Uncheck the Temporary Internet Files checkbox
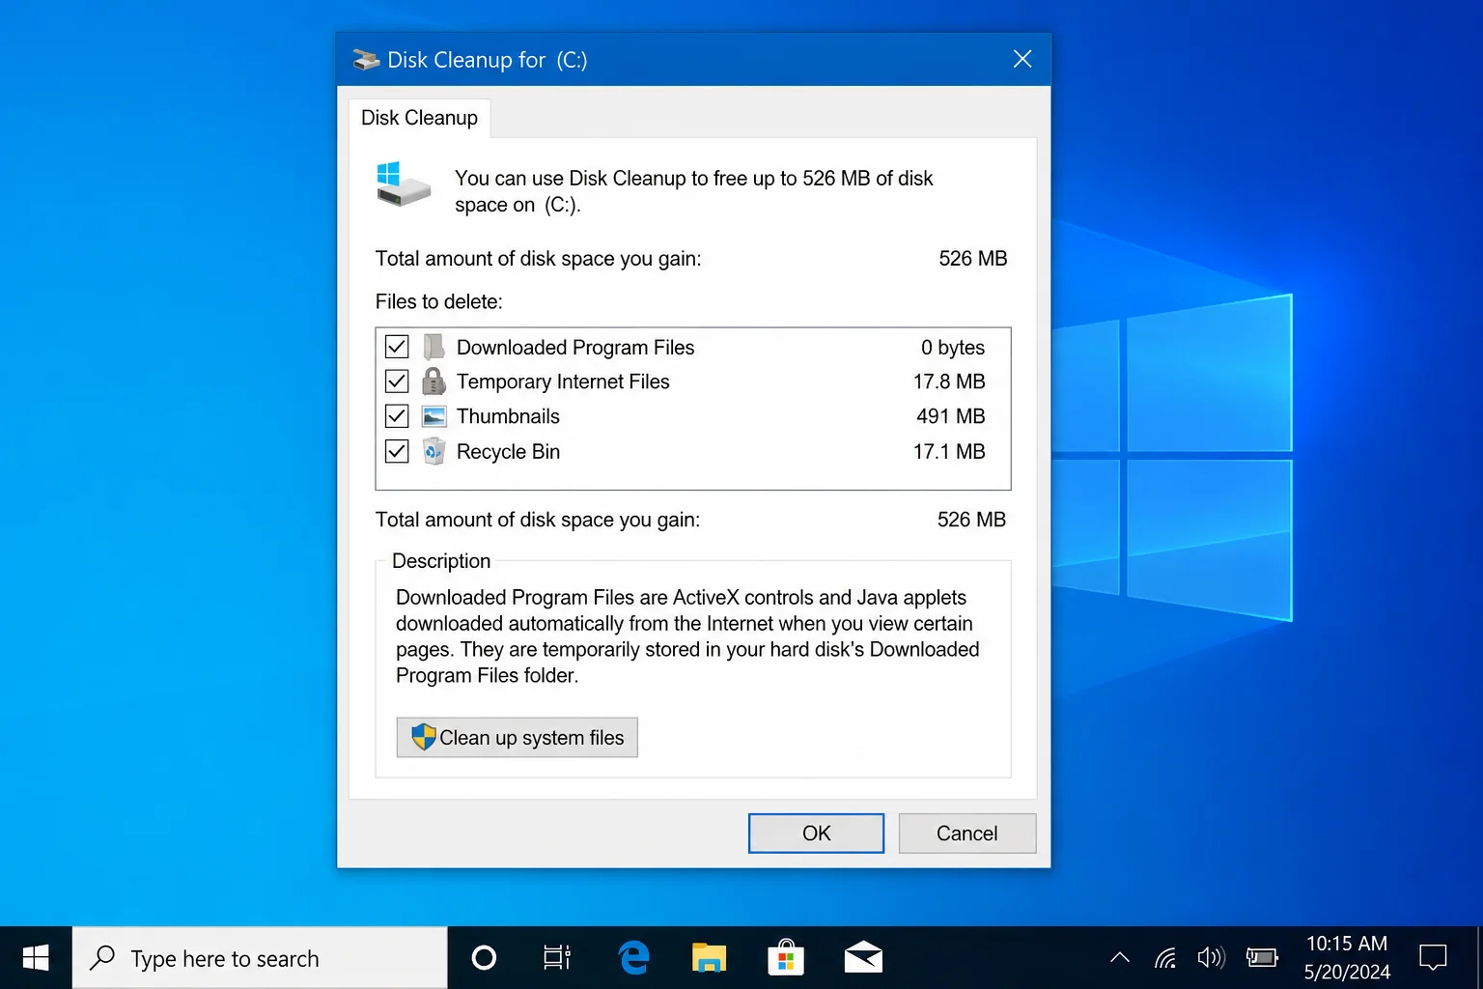 pos(397,381)
